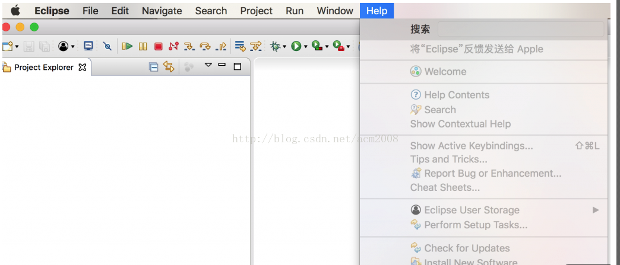Click the New wizard toolbar icon
Screen dimensions: 620x265
click(x=7, y=47)
